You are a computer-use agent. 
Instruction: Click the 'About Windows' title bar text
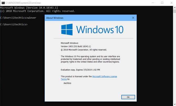coord(55,18)
